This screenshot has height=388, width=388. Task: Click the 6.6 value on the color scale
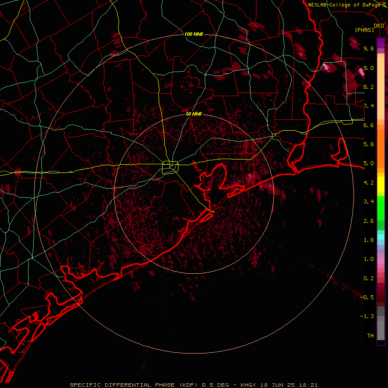369,125
